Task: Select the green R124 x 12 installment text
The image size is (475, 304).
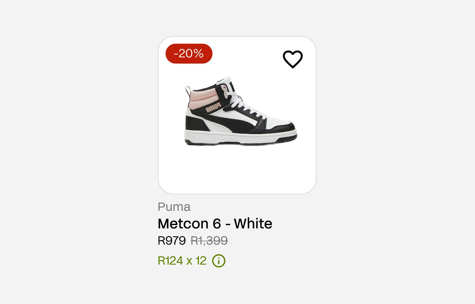Action: tap(182, 261)
